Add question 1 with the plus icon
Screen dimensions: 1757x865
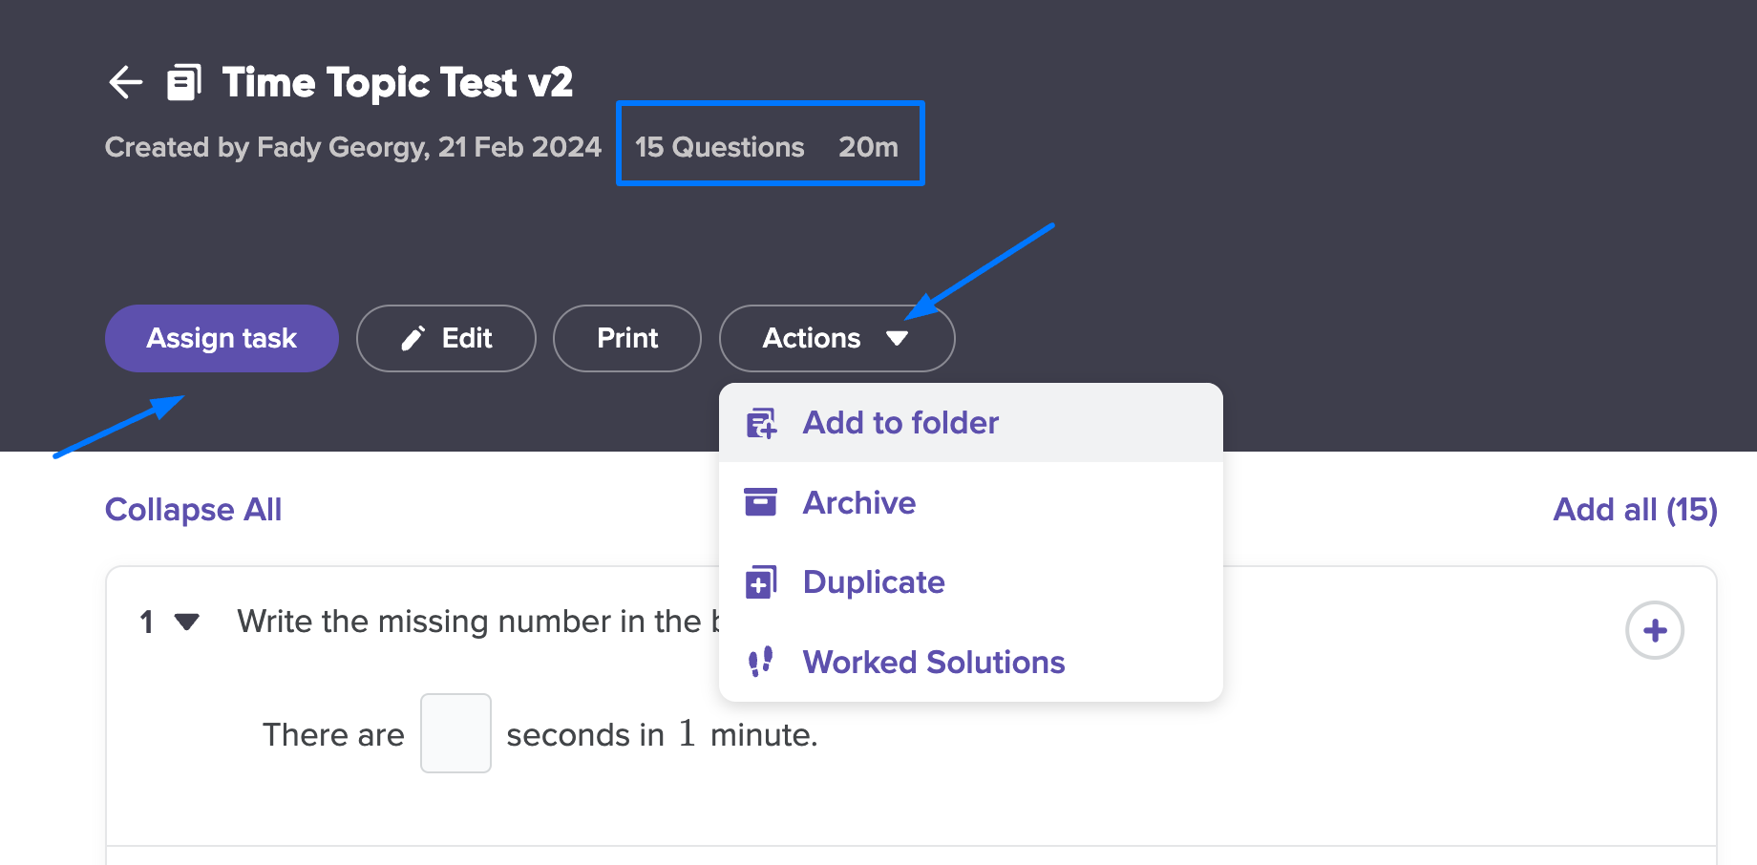pyautogui.click(x=1655, y=630)
